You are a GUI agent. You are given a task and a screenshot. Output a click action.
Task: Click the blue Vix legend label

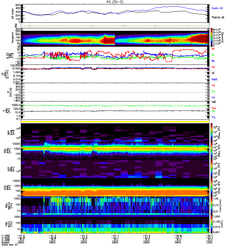(213, 97)
